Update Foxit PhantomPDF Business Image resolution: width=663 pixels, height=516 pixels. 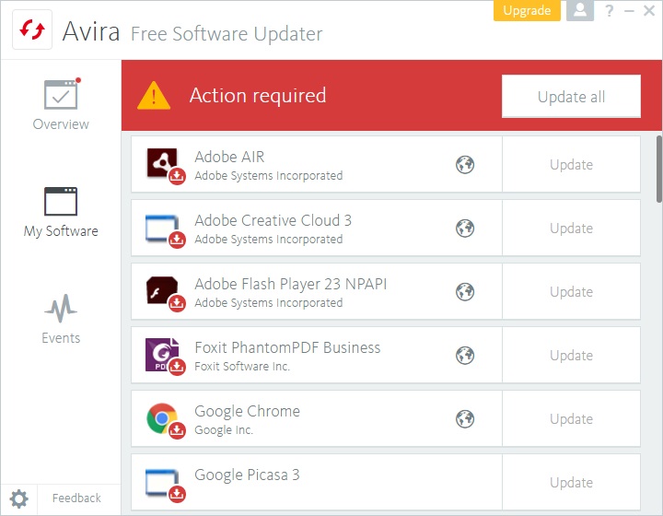(x=571, y=356)
